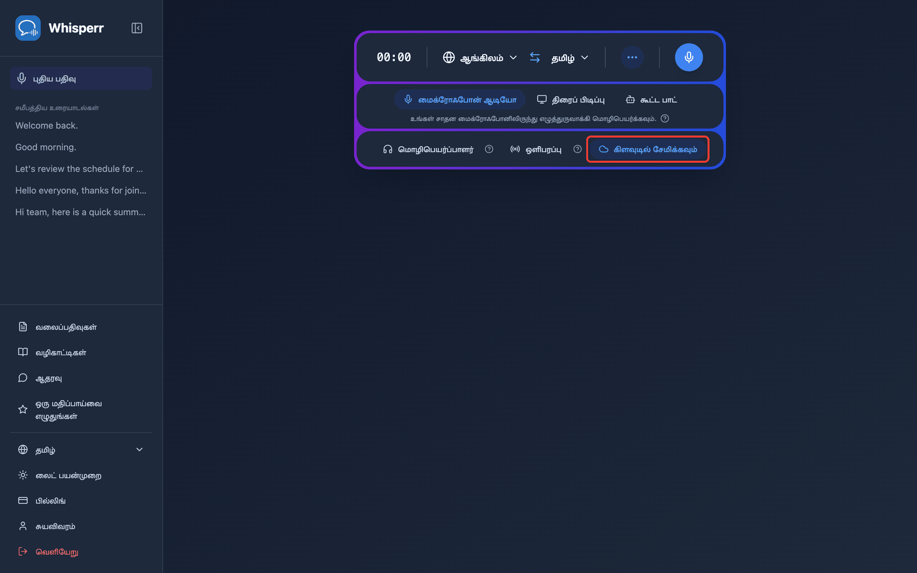Open 'Hello everyone, thanks for join' conversation

coord(81,190)
